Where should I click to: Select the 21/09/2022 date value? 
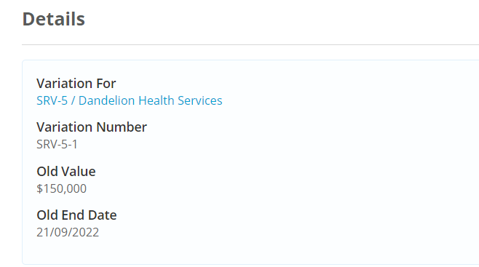point(68,233)
